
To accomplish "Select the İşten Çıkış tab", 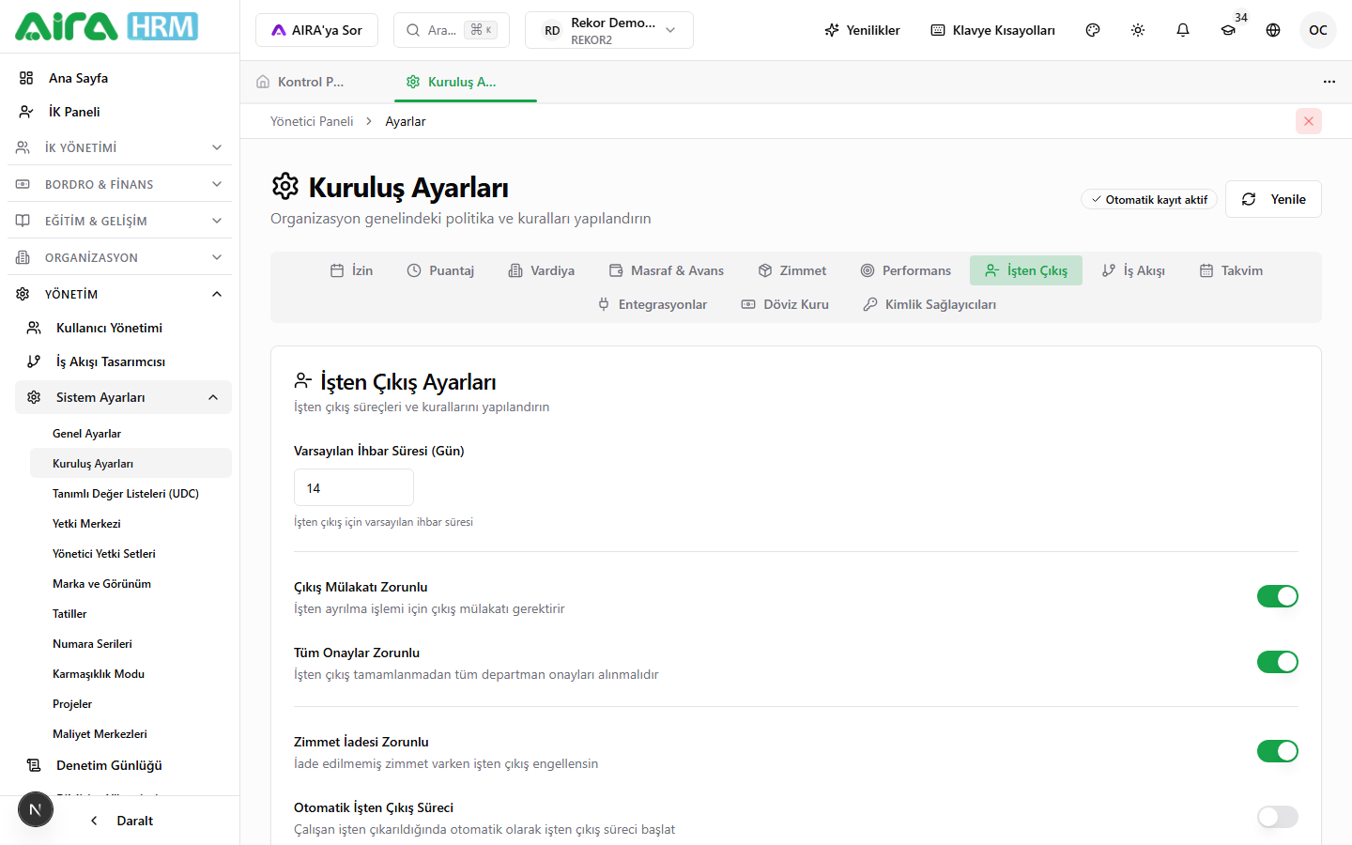I will (x=1026, y=270).
